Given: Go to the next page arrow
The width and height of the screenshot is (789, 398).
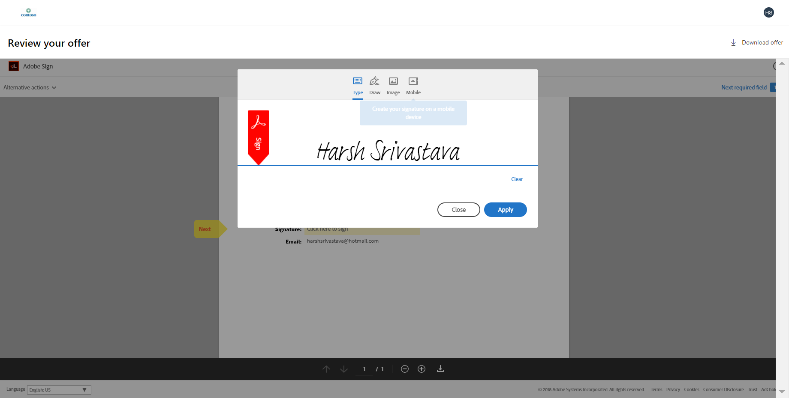Looking at the screenshot, I should (x=343, y=368).
